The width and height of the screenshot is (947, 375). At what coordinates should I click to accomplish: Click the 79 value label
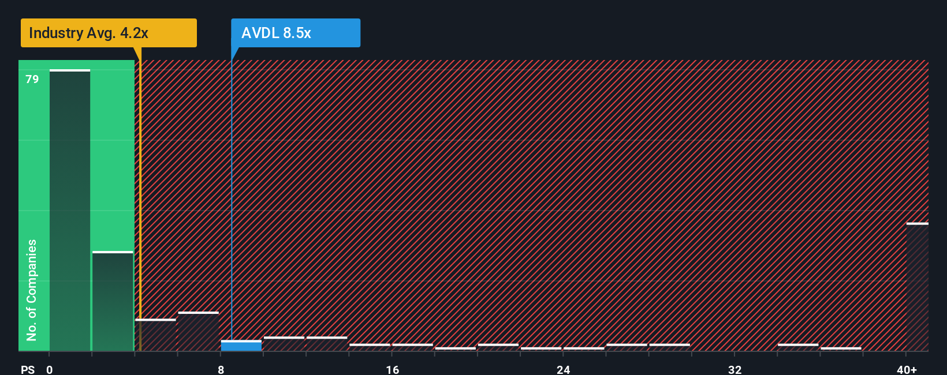coord(32,79)
